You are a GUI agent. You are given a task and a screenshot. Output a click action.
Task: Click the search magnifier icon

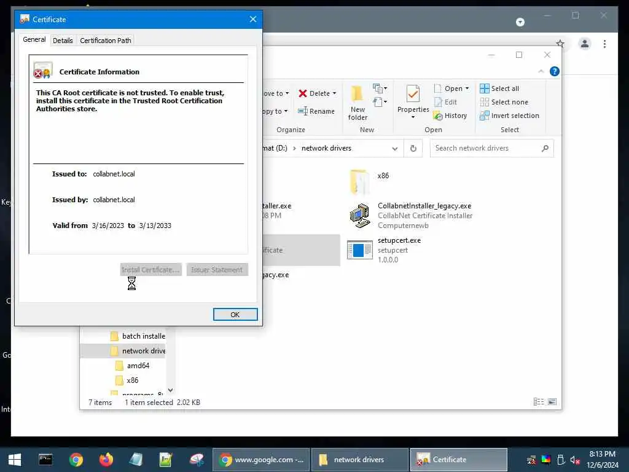click(545, 149)
